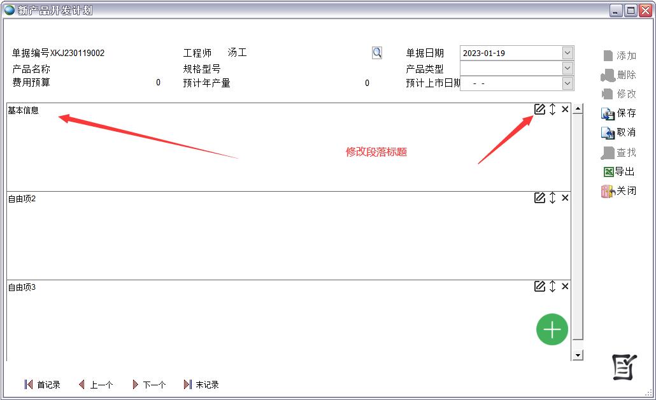Click the edit pencil icon in 自由项3 section
Image resolution: width=656 pixels, height=400 pixels.
539,287
